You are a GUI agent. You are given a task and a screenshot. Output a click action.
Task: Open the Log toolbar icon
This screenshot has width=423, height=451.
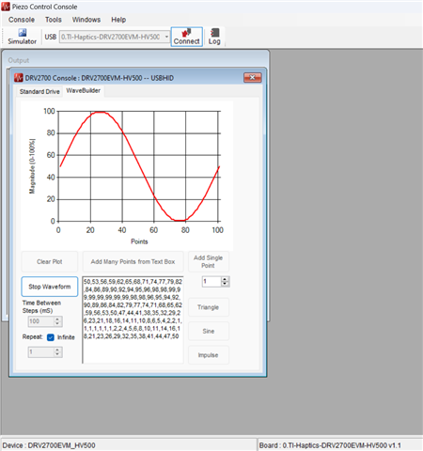(x=214, y=37)
